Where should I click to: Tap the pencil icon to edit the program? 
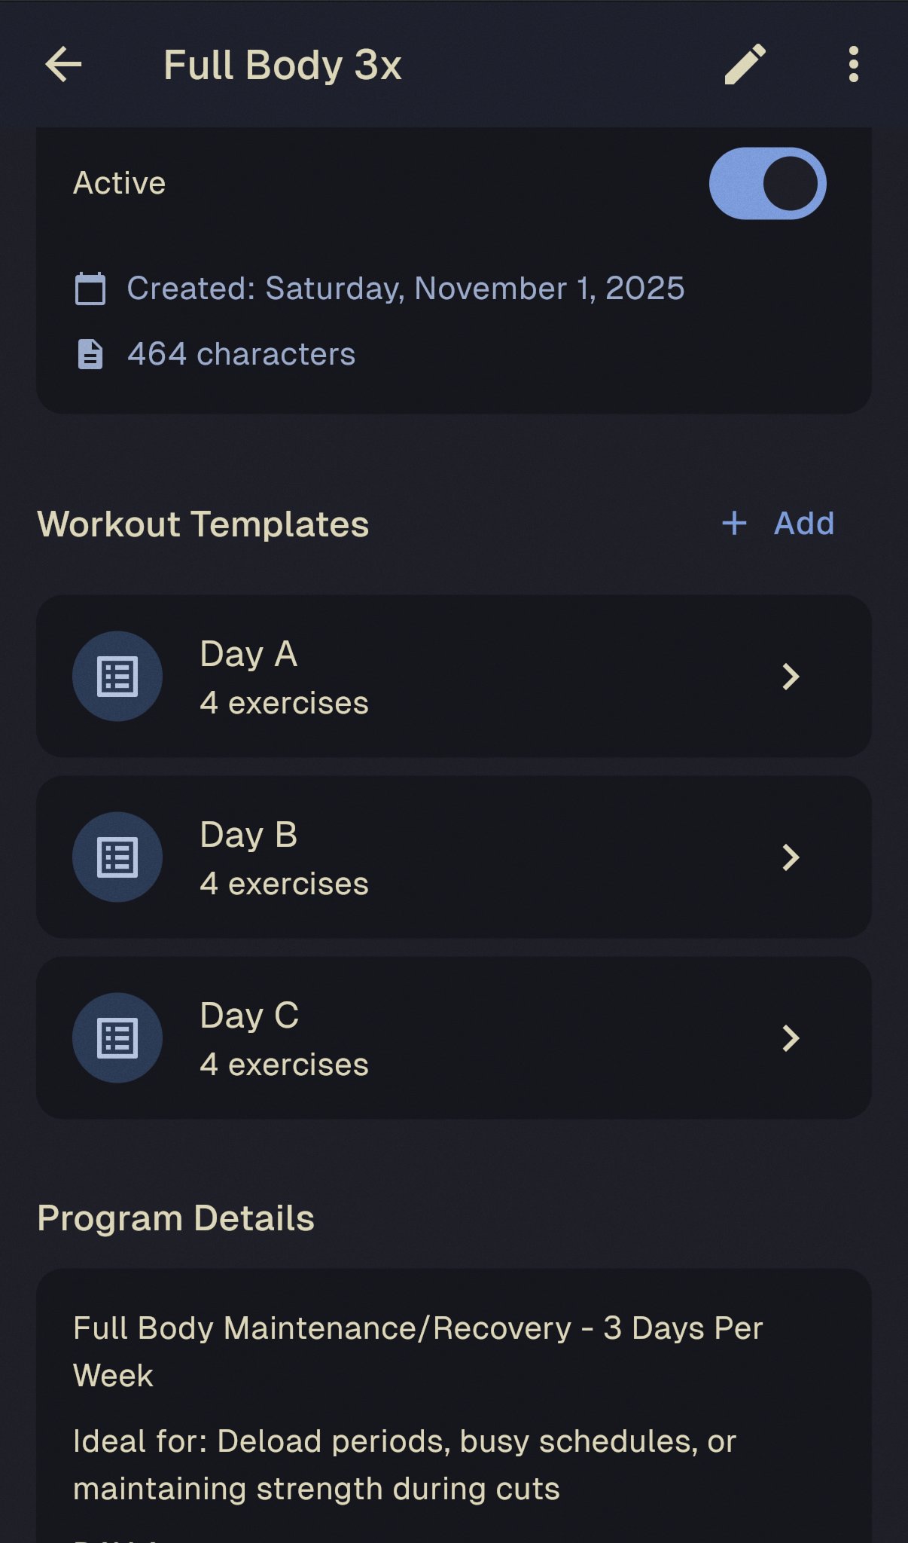[x=744, y=65]
